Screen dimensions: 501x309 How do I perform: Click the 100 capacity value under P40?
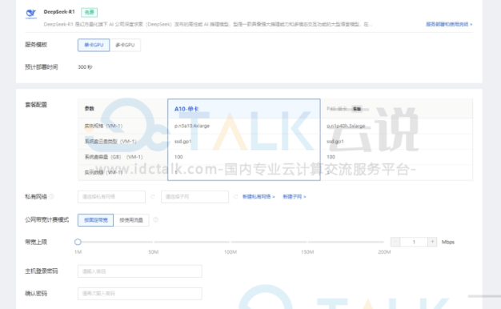click(331, 157)
